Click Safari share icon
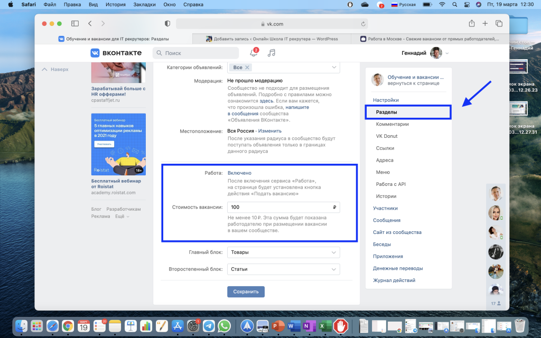The image size is (541, 338). pos(471,24)
